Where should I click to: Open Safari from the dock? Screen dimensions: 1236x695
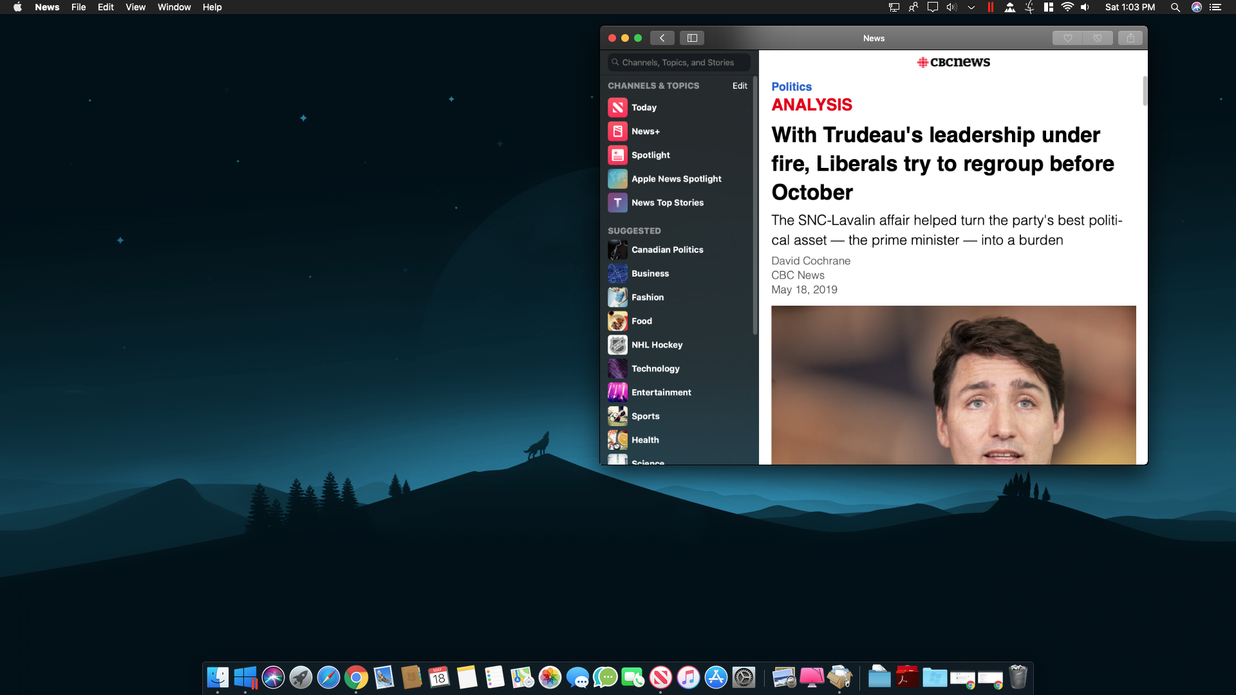pyautogui.click(x=328, y=677)
